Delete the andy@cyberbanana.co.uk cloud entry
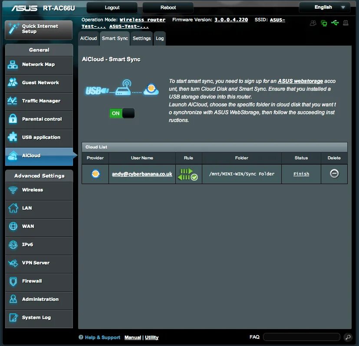 coord(334,174)
